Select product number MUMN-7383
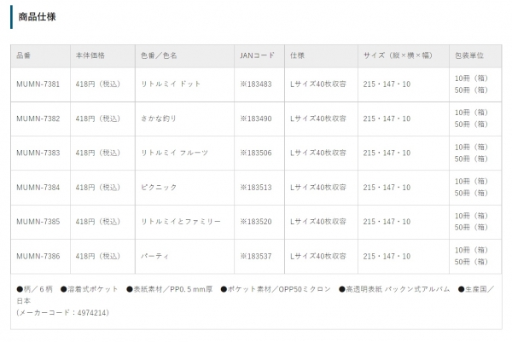 click(38, 153)
